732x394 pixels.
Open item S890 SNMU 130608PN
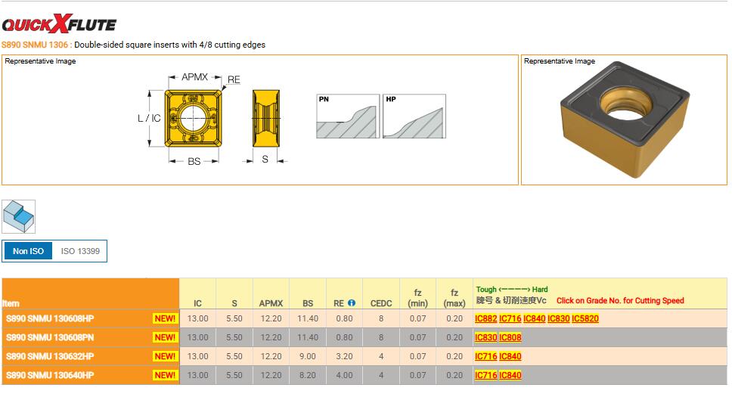tap(50, 337)
